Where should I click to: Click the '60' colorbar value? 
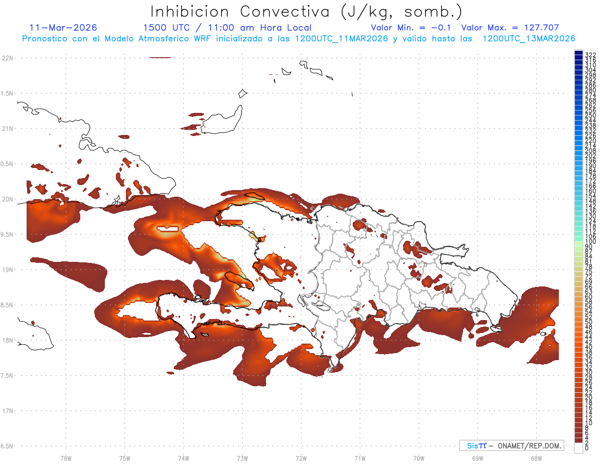pyautogui.click(x=589, y=298)
